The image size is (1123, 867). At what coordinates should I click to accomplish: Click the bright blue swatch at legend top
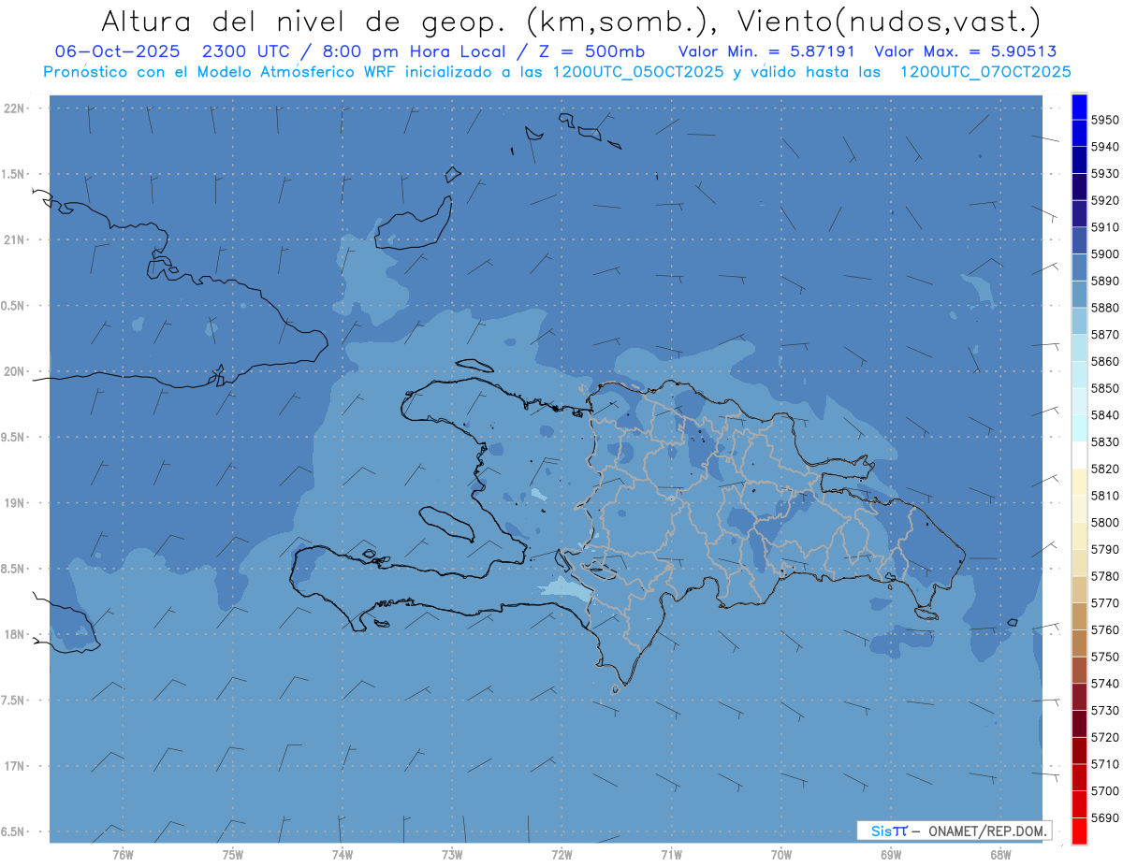tap(1078, 107)
